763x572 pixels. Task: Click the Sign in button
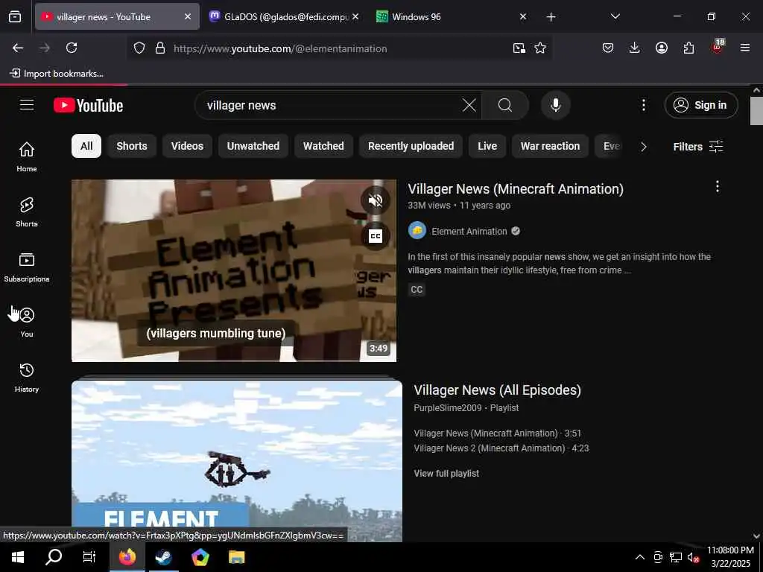click(x=701, y=105)
